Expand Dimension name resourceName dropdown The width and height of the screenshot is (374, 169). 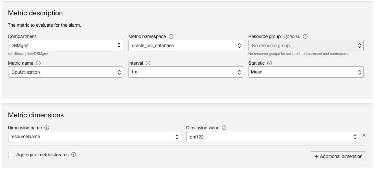coord(94,137)
